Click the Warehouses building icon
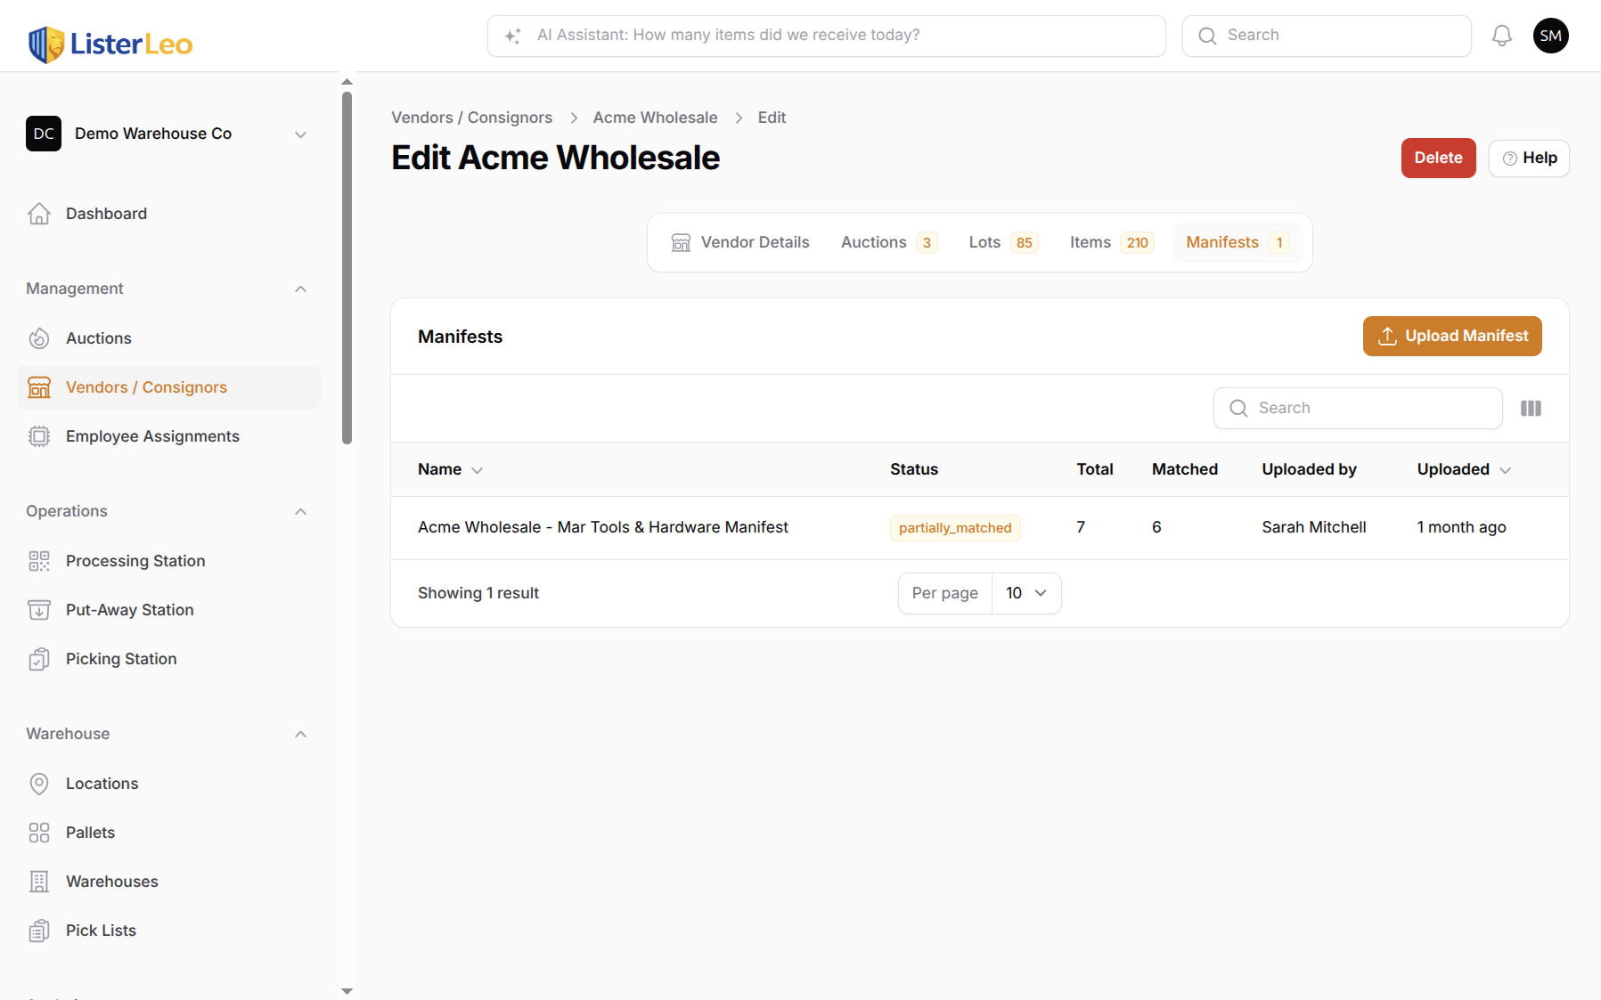Viewport: 1601px width, 1000px height. pyautogui.click(x=39, y=882)
